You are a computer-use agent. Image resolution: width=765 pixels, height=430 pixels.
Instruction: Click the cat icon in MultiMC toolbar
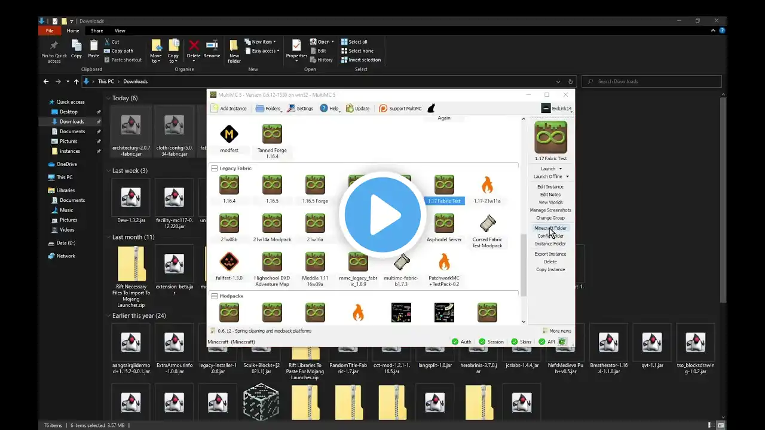click(431, 108)
